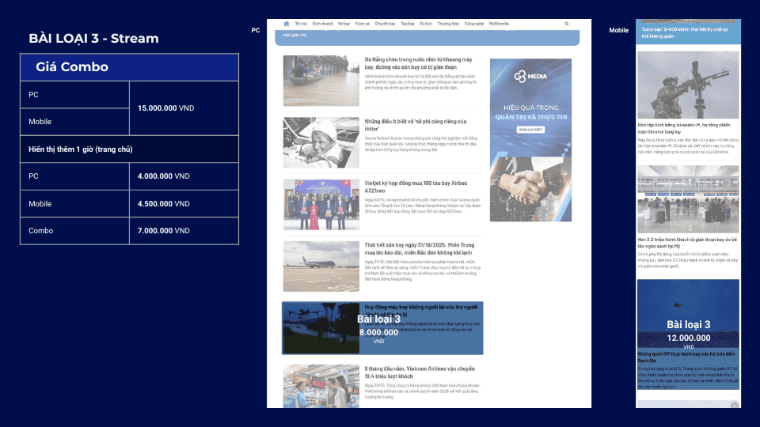Switch to the 'Multimedia' navigation tab
The image size is (760, 427).
coord(500,24)
